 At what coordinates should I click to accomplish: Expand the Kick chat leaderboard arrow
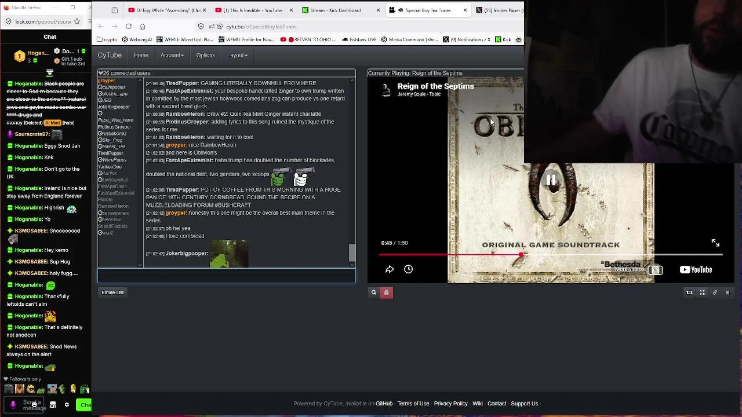(x=50, y=74)
